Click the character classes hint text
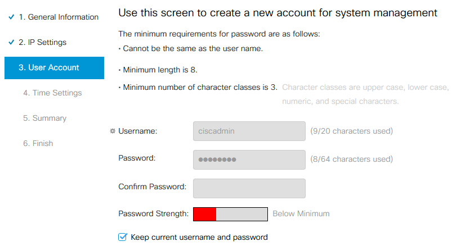The image size is (452, 246). [x=365, y=94]
